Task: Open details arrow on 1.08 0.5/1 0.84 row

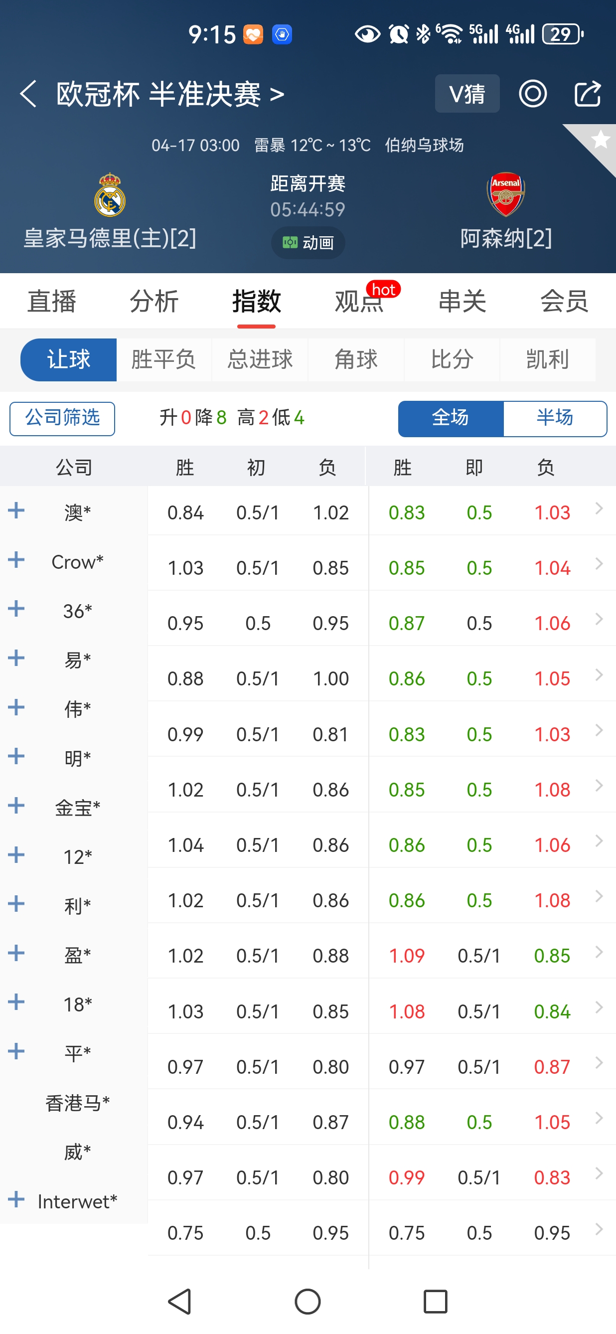Action: (600, 1007)
